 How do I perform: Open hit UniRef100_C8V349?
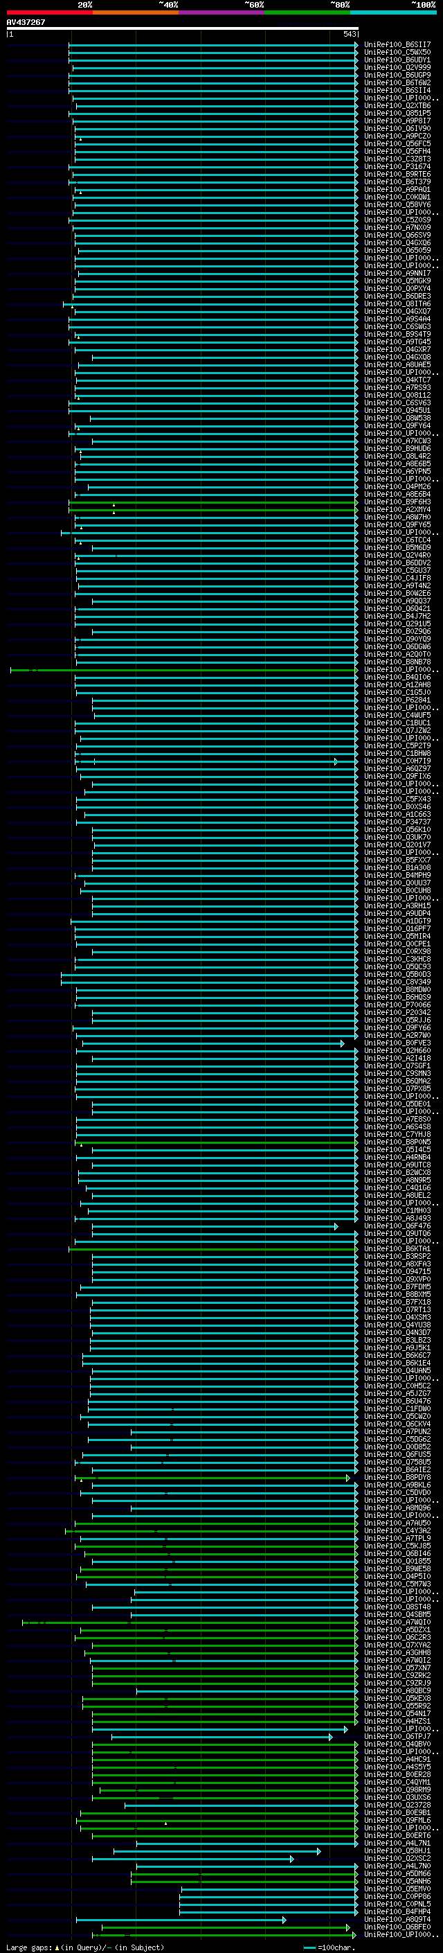click(x=397, y=982)
